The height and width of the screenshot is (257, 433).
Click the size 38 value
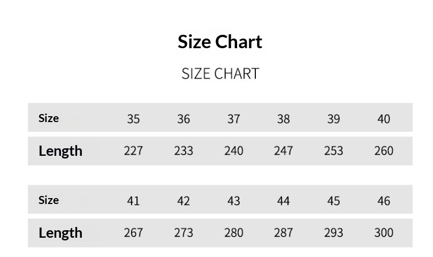coord(283,119)
